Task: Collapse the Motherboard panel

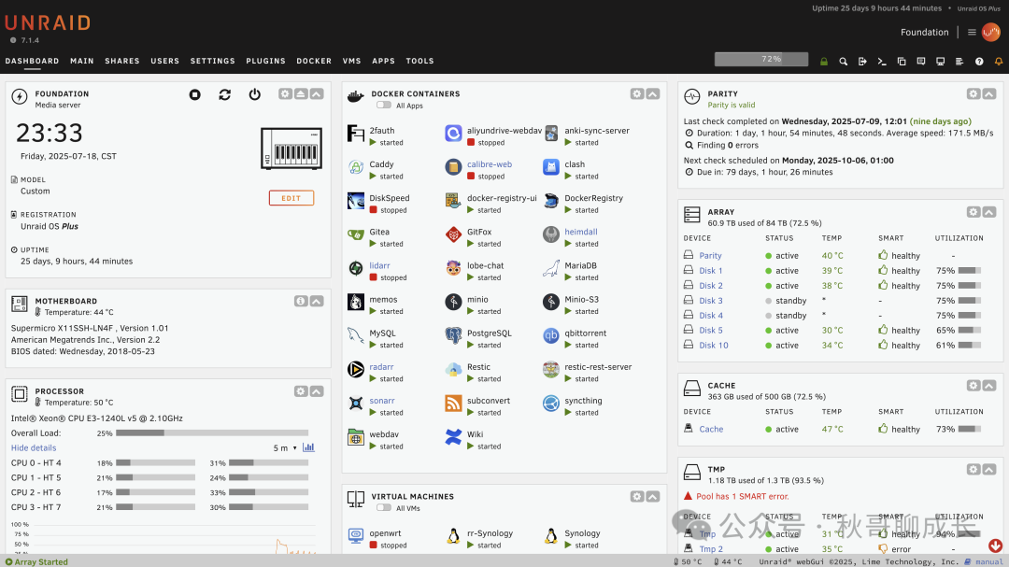Action: point(317,301)
